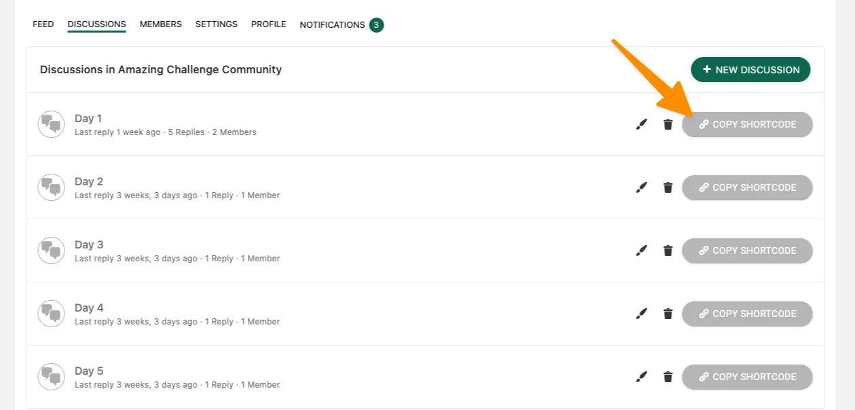Click 'Last reply 1 week ago · 5 Replies' text
The width and height of the screenshot is (855, 410).
[139, 132]
